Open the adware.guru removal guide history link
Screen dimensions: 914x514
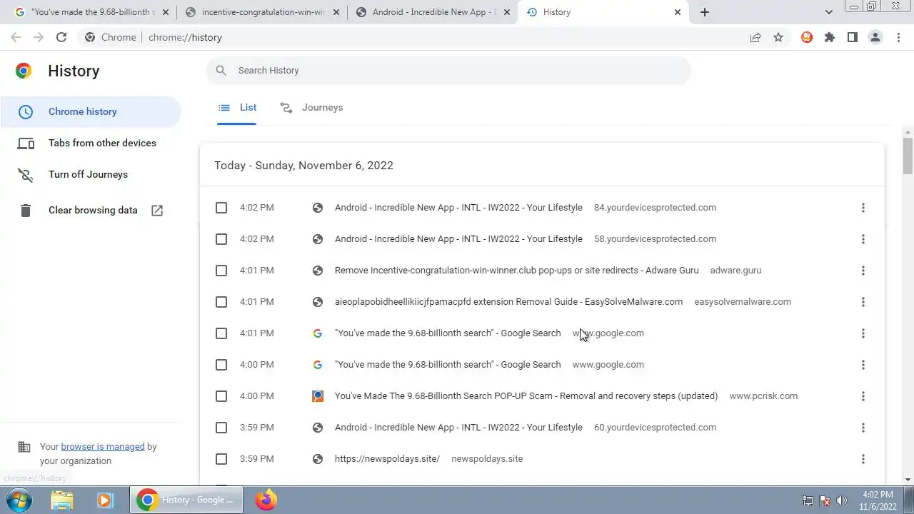coord(517,271)
